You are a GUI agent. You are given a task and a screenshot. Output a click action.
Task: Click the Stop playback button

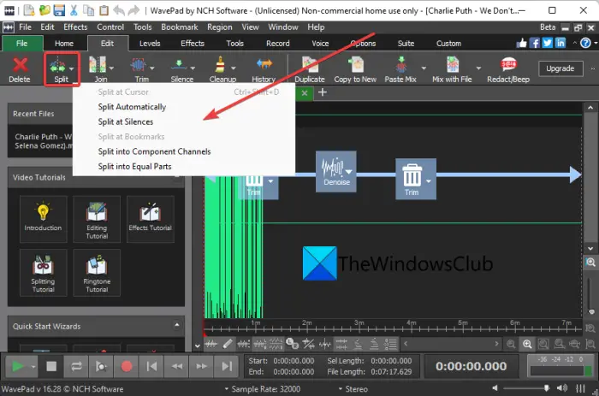(x=51, y=367)
